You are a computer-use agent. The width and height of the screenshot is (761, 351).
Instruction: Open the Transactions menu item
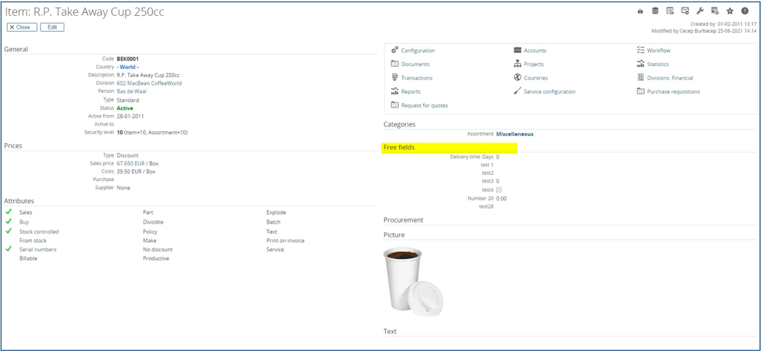[416, 78]
